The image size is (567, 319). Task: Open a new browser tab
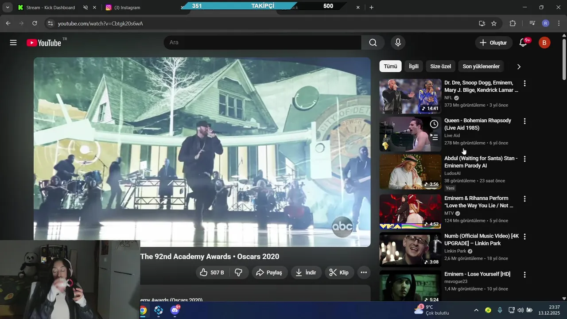pos(372,8)
